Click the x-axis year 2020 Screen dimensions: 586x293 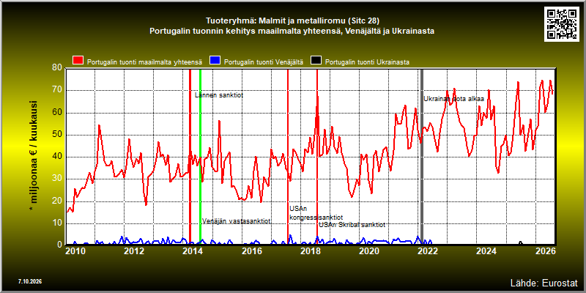pos(369,251)
